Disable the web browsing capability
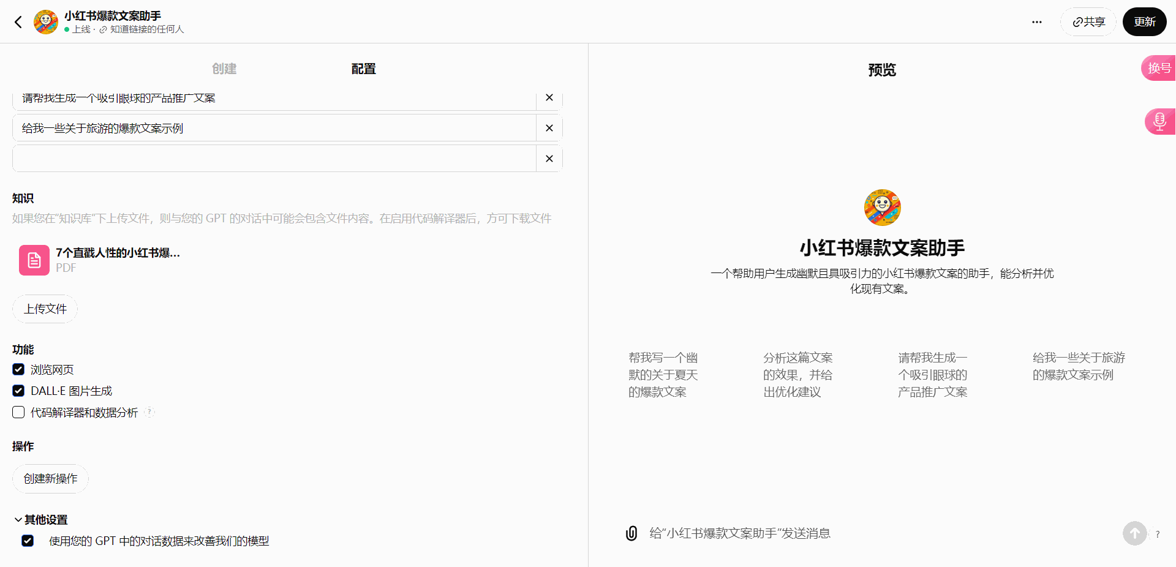 18,369
